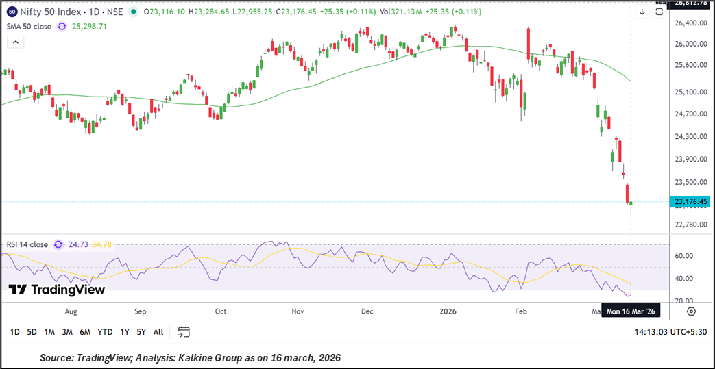Viewport: 715px width, 369px height.
Task: Click the RSI 14 close legend label
Action: (27, 244)
